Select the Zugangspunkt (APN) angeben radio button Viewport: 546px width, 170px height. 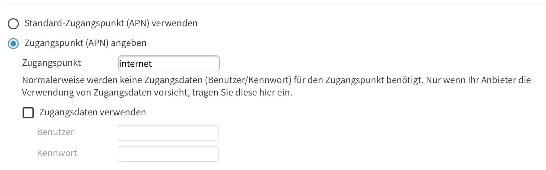click(x=13, y=44)
